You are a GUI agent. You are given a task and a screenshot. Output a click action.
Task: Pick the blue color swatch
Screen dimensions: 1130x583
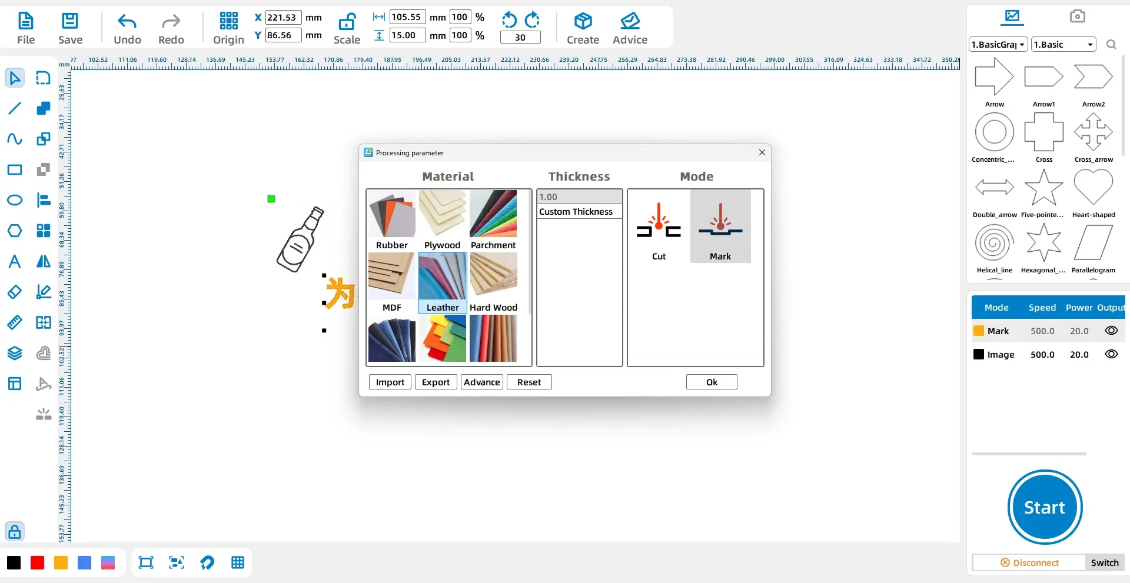coord(84,563)
